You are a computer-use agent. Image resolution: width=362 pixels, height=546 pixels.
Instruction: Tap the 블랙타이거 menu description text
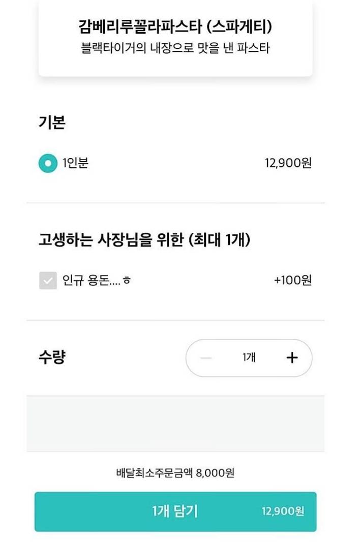(175, 49)
